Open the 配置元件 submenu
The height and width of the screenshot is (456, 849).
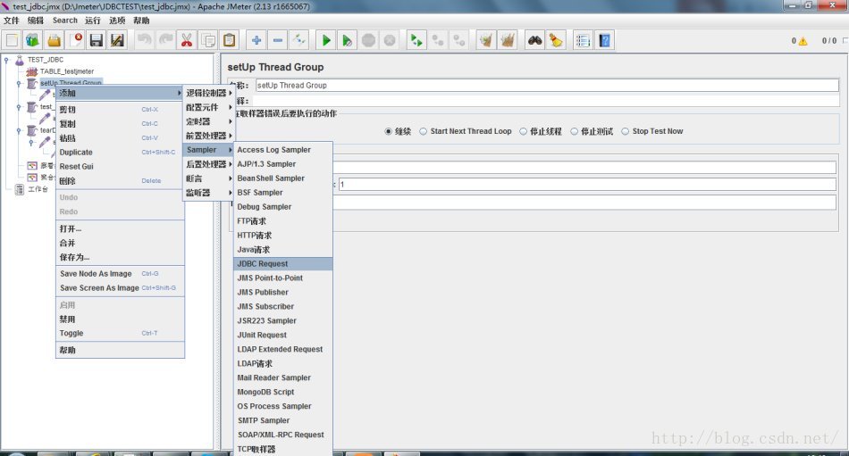tap(208, 107)
